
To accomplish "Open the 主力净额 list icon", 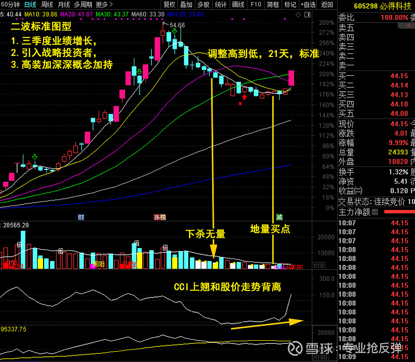I will [x=375, y=212].
